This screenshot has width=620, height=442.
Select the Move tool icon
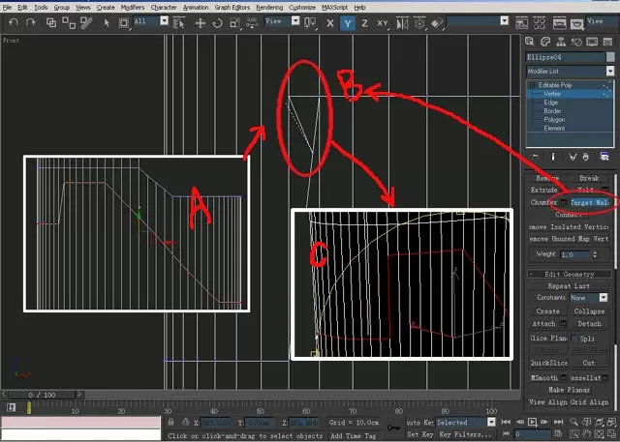point(201,23)
